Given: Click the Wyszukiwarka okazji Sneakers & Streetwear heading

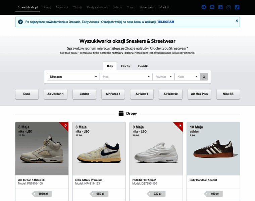Looking at the screenshot, I should [x=127, y=41].
